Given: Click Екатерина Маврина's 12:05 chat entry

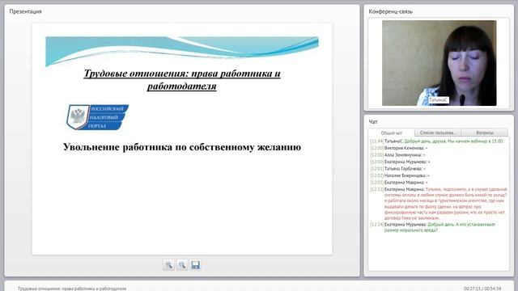Looking at the screenshot, I should 399,183.
